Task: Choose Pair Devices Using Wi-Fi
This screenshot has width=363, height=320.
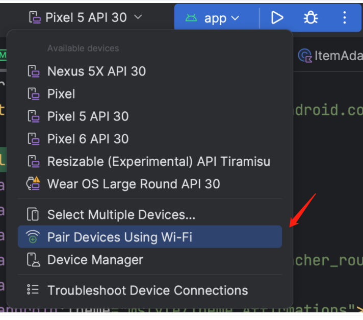Action: point(120,237)
